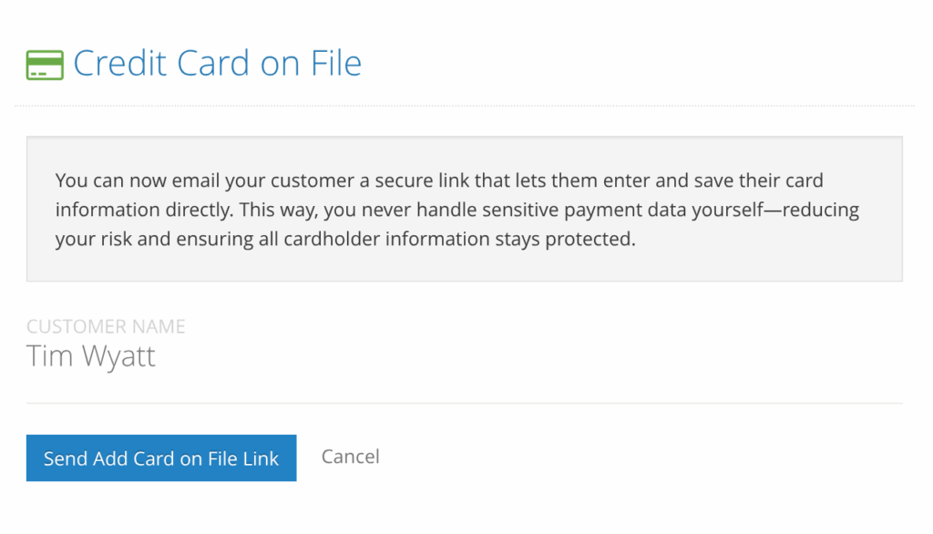933x534 pixels.
Task: Click the green credit card icon
Action: tap(45, 65)
